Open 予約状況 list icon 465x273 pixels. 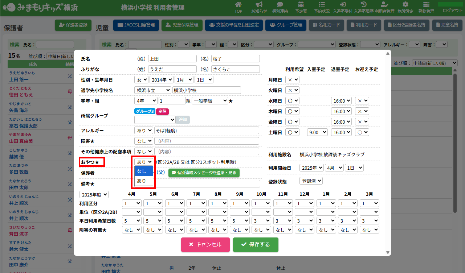(322, 5)
